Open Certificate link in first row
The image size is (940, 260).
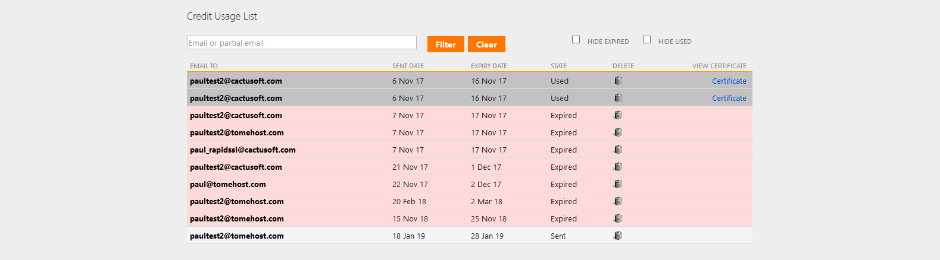pos(729,81)
